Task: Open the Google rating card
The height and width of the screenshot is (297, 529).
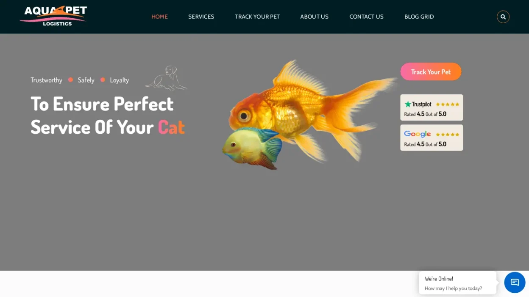Action: pyautogui.click(x=432, y=137)
